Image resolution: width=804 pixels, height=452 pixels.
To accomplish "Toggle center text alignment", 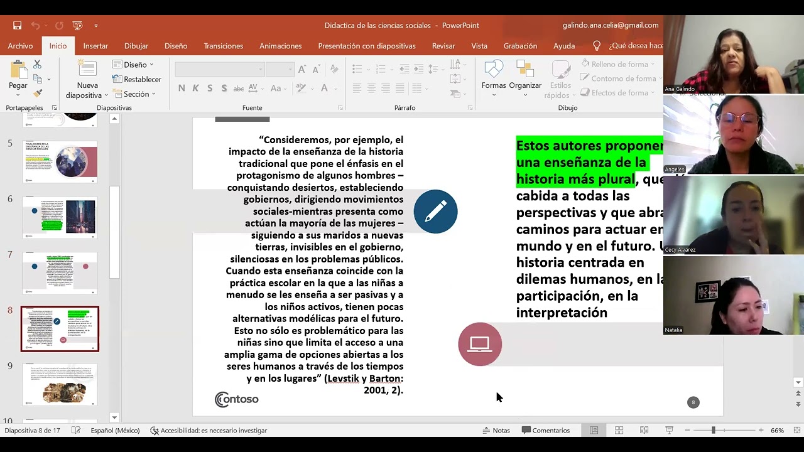I will pos(371,89).
